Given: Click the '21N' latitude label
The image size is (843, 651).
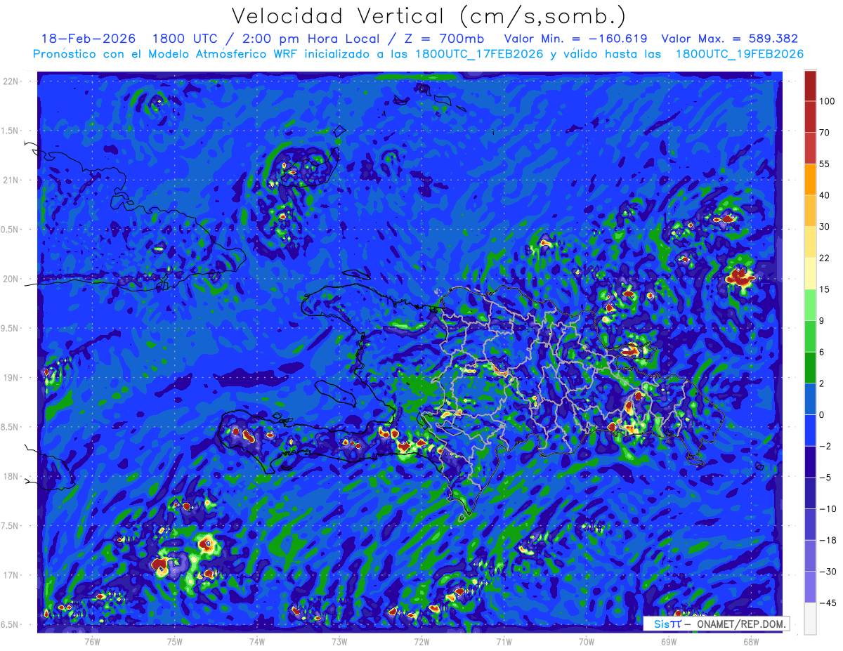Looking at the screenshot, I should tap(11, 180).
